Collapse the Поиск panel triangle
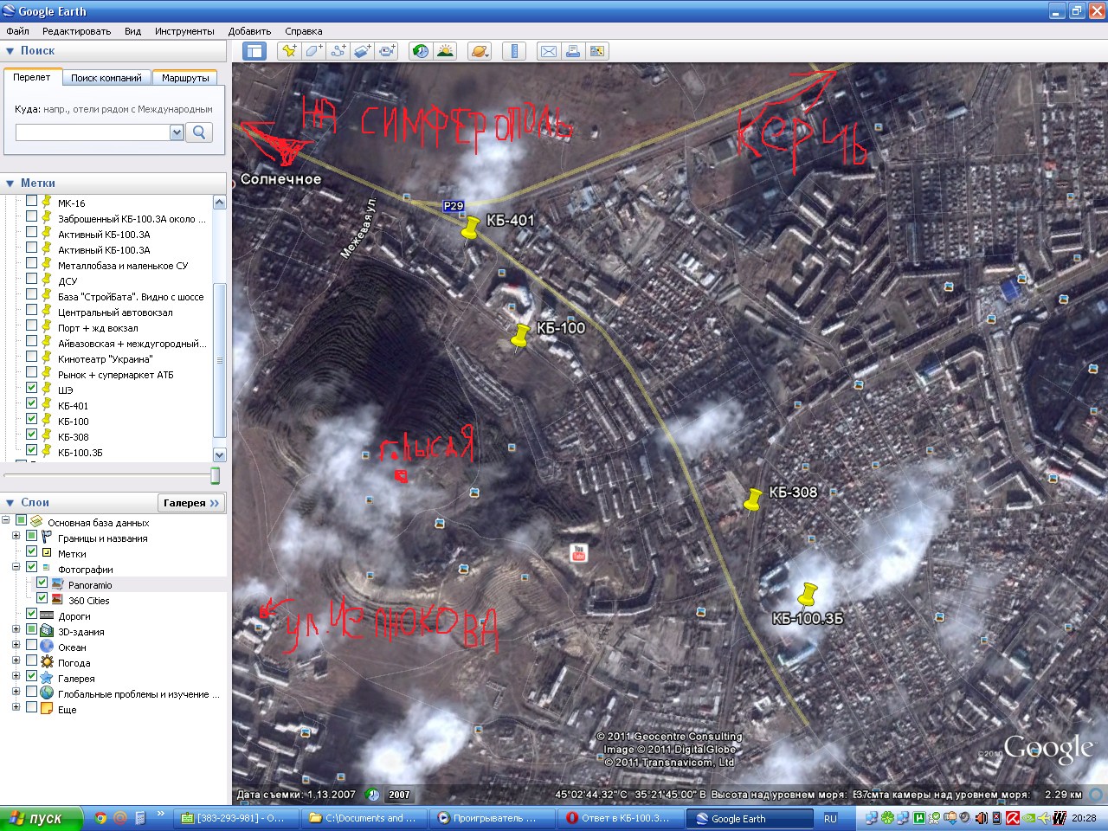The image size is (1108, 831). [10, 51]
